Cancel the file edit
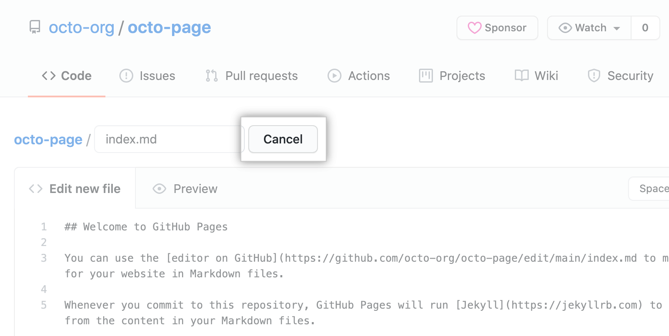669x336 pixels. (x=283, y=139)
